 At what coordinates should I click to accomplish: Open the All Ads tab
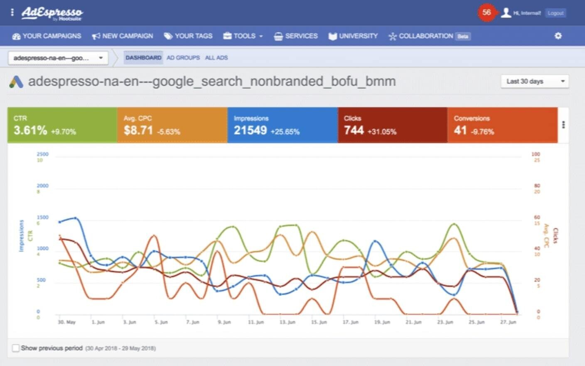point(216,58)
